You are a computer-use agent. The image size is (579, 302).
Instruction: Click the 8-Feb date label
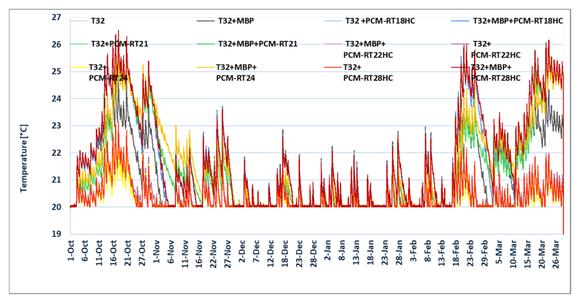click(x=427, y=251)
